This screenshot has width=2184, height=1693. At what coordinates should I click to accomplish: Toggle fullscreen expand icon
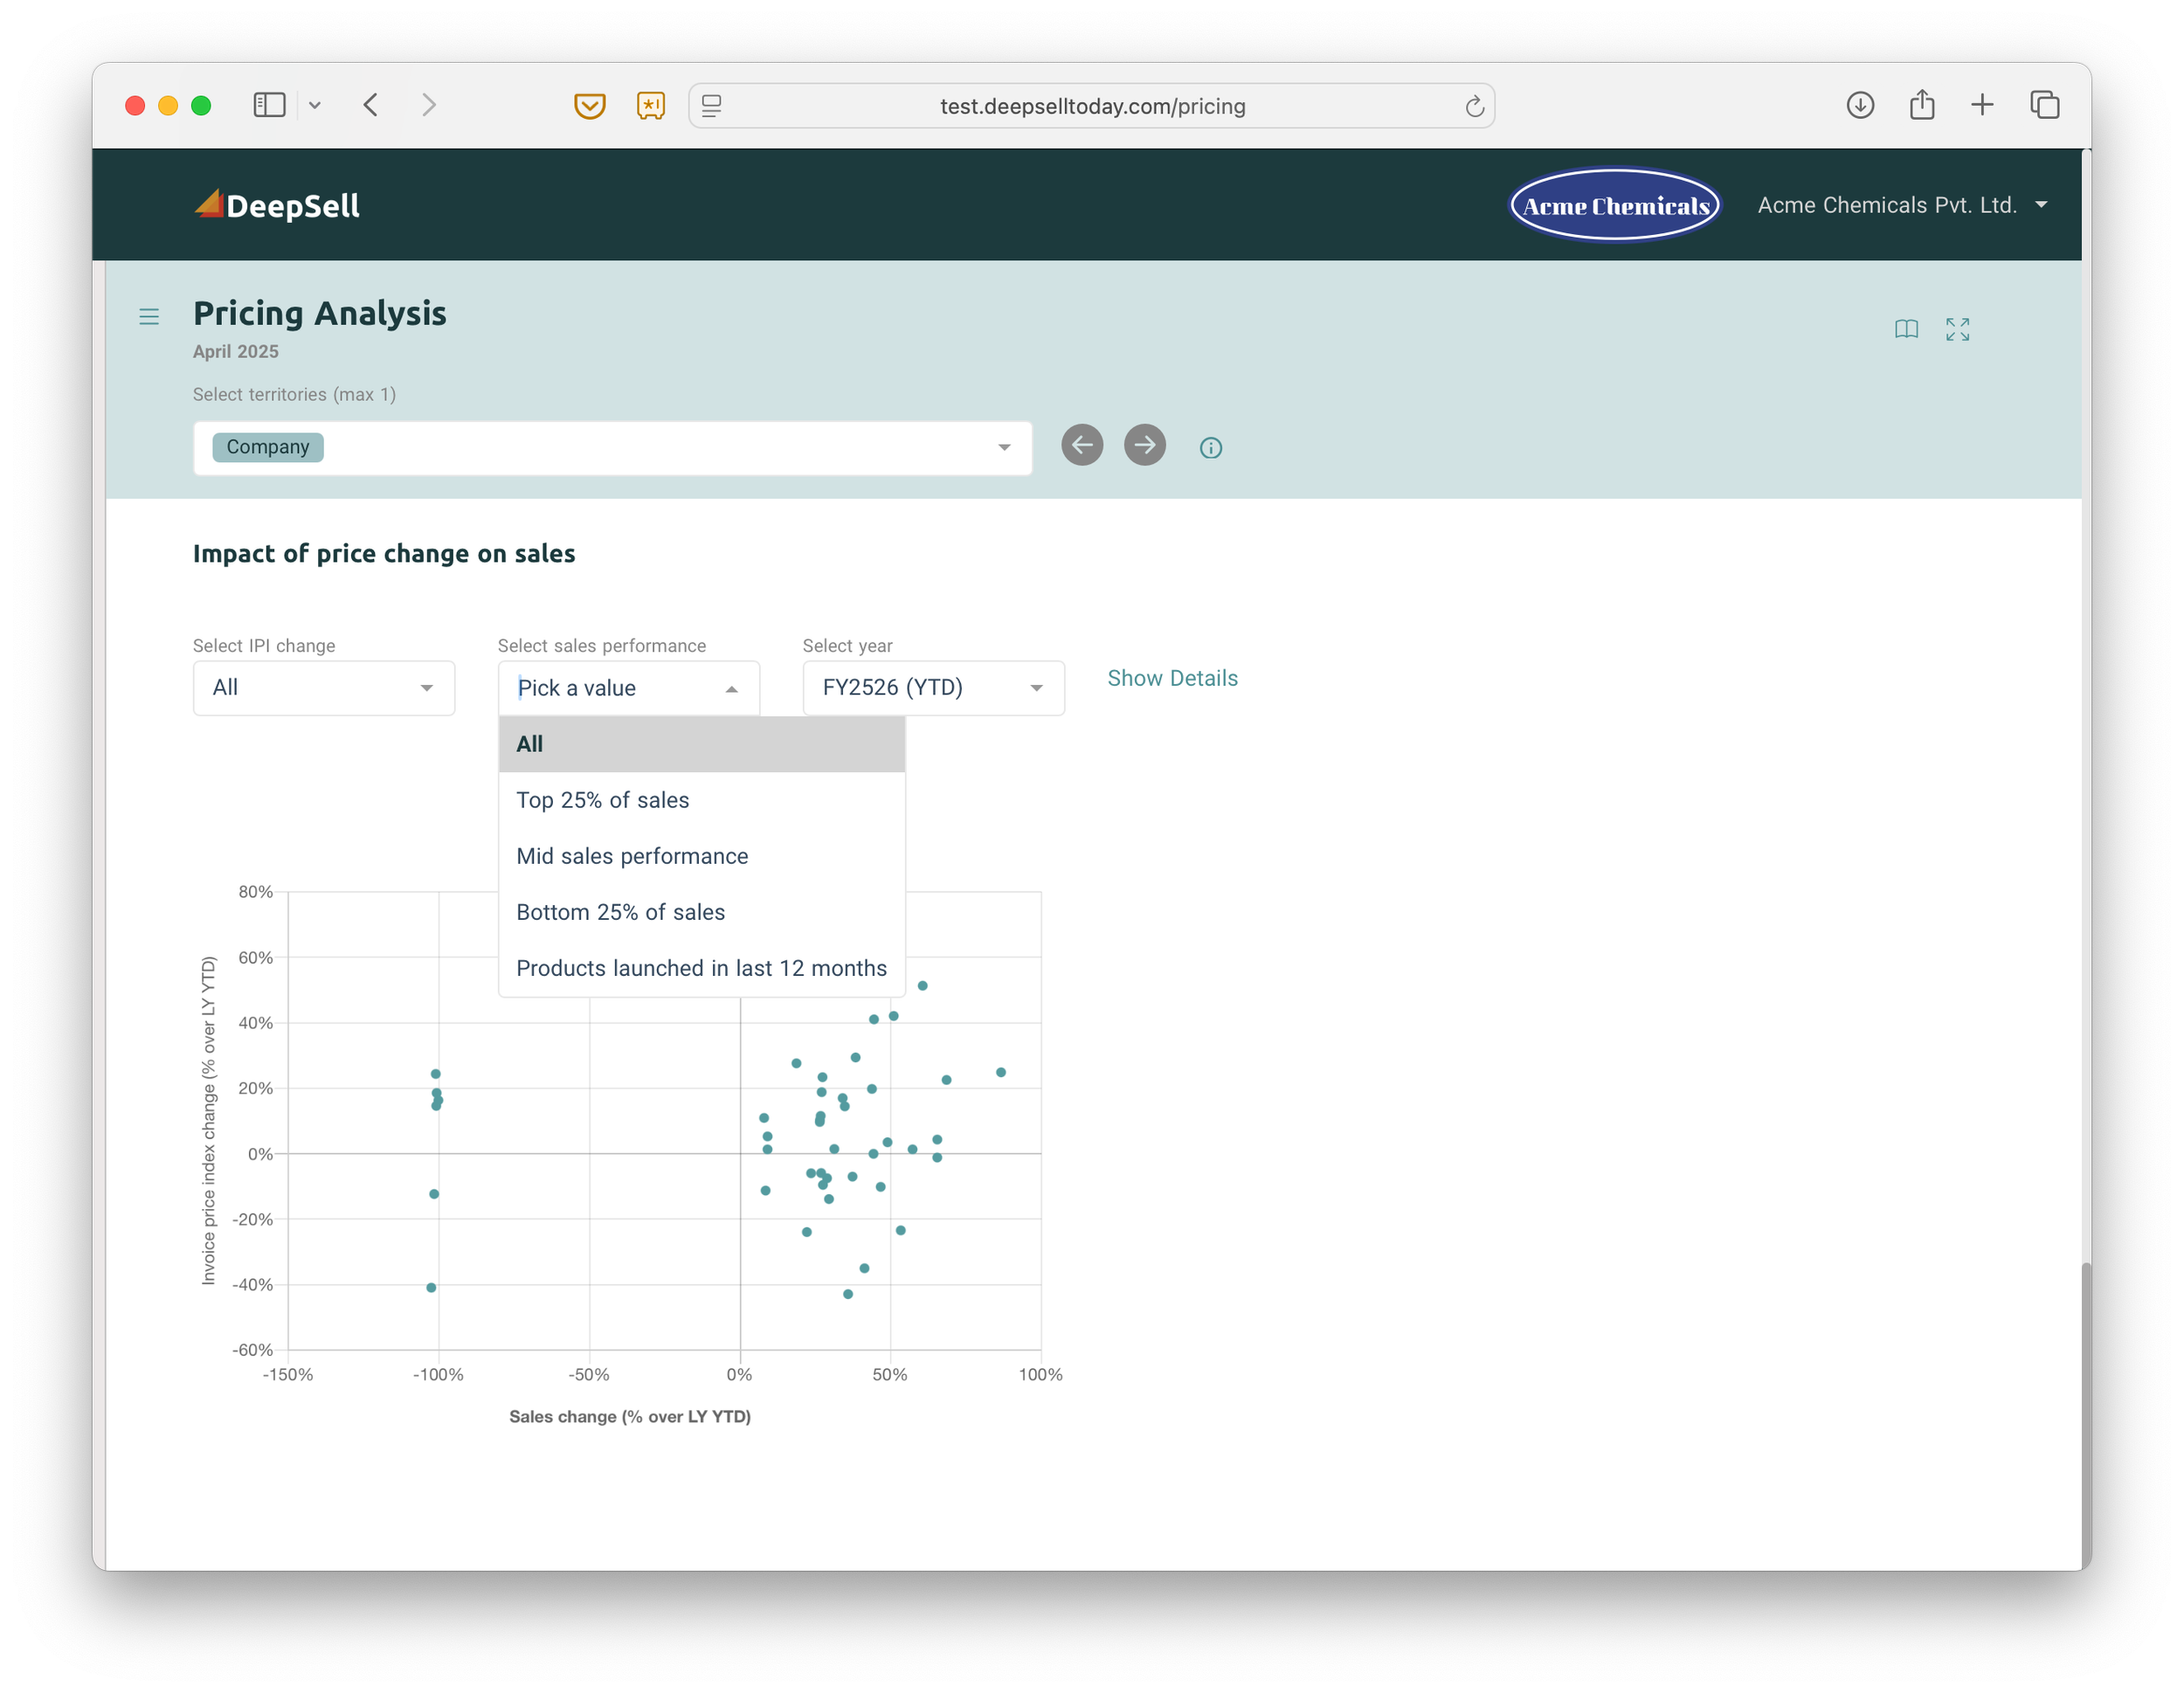(1957, 329)
